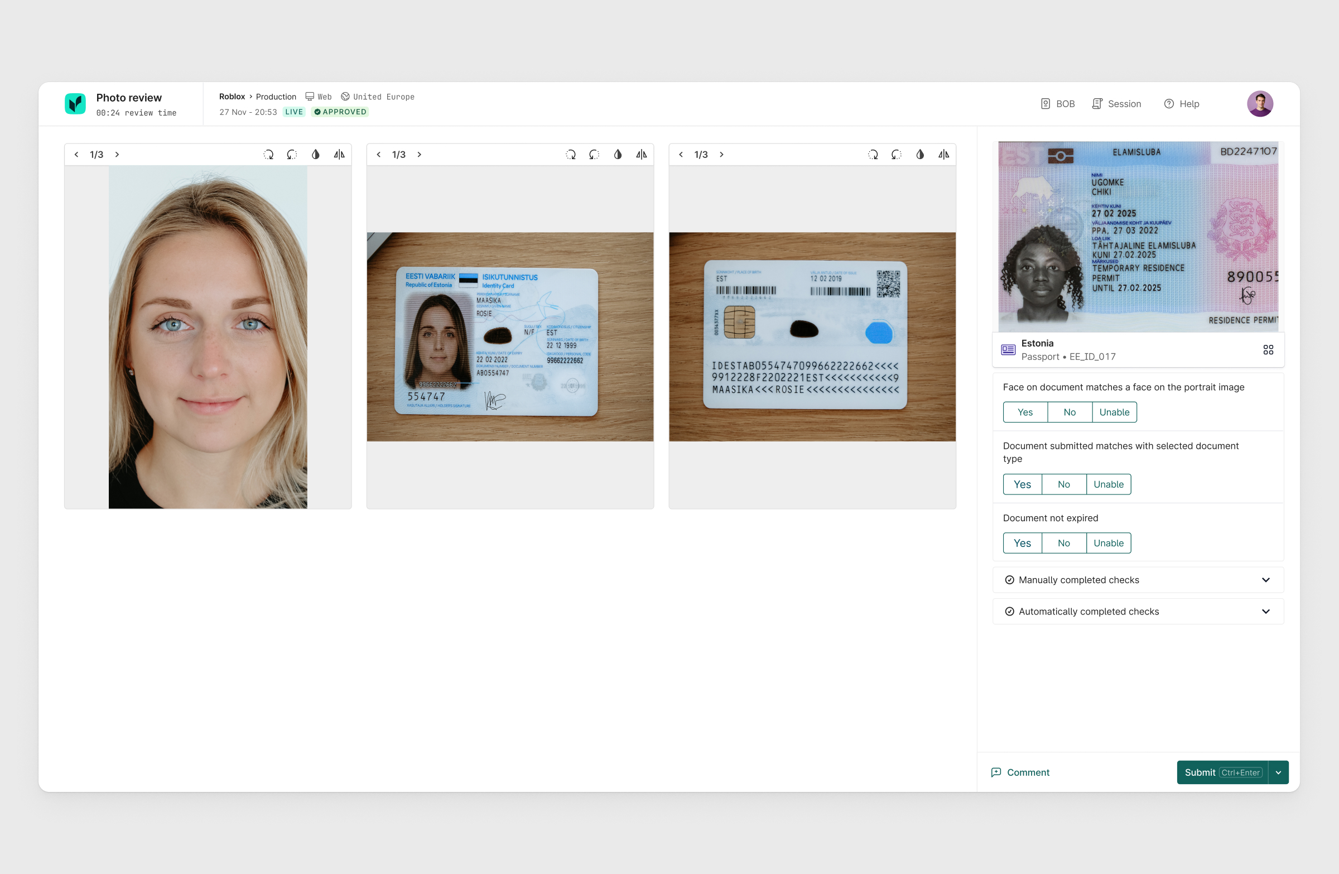Rotate portrait image clockwise

pos(268,154)
